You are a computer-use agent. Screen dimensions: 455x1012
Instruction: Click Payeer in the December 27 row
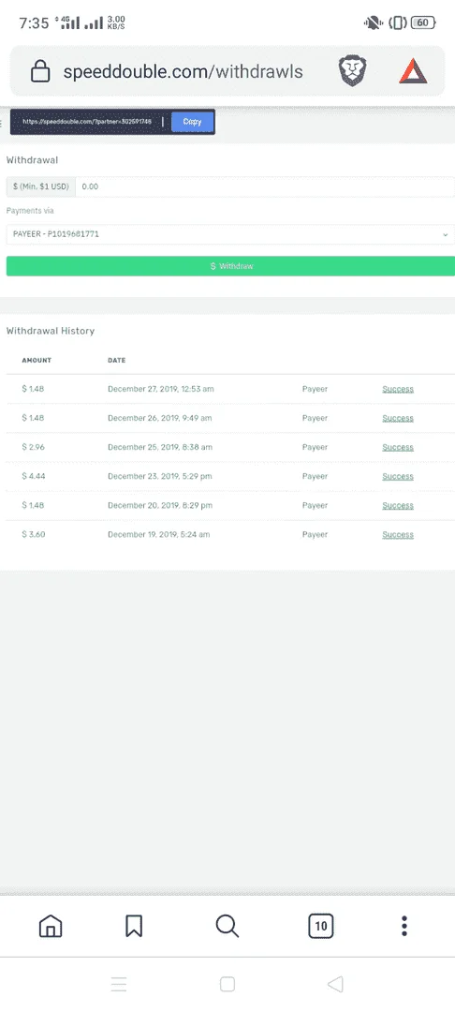316,389
